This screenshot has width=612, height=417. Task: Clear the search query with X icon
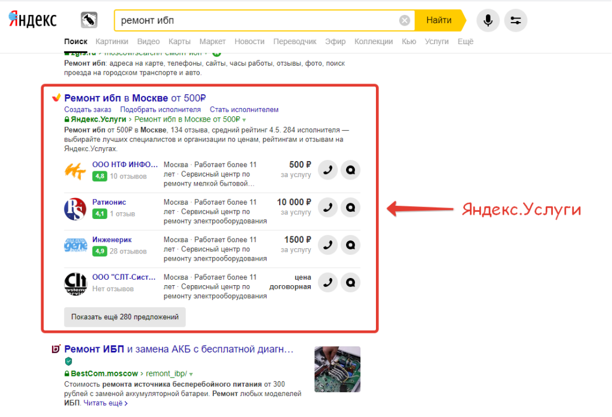pyautogui.click(x=405, y=20)
